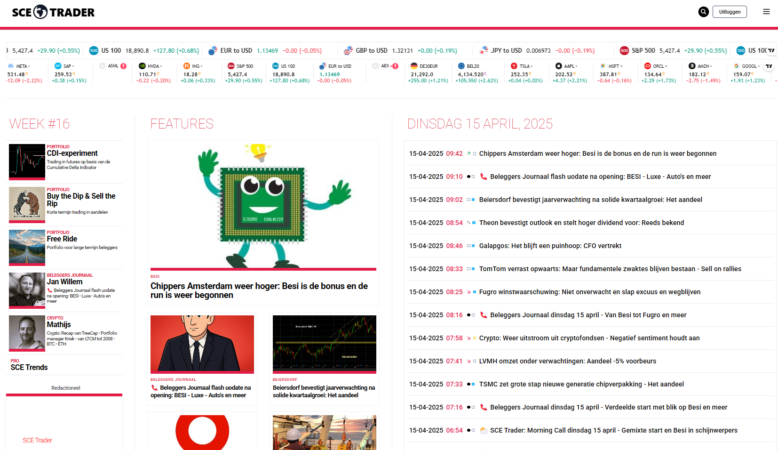Click the red warning icon beside AEX

395,66
